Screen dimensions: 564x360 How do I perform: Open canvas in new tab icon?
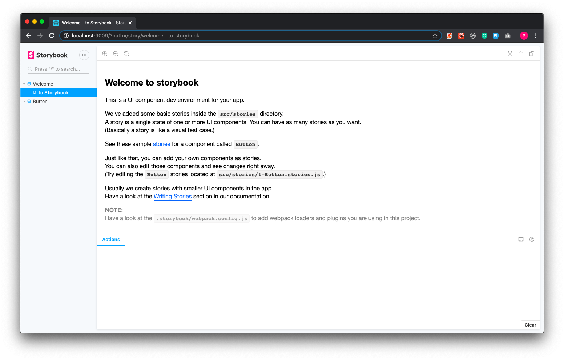(521, 54)
